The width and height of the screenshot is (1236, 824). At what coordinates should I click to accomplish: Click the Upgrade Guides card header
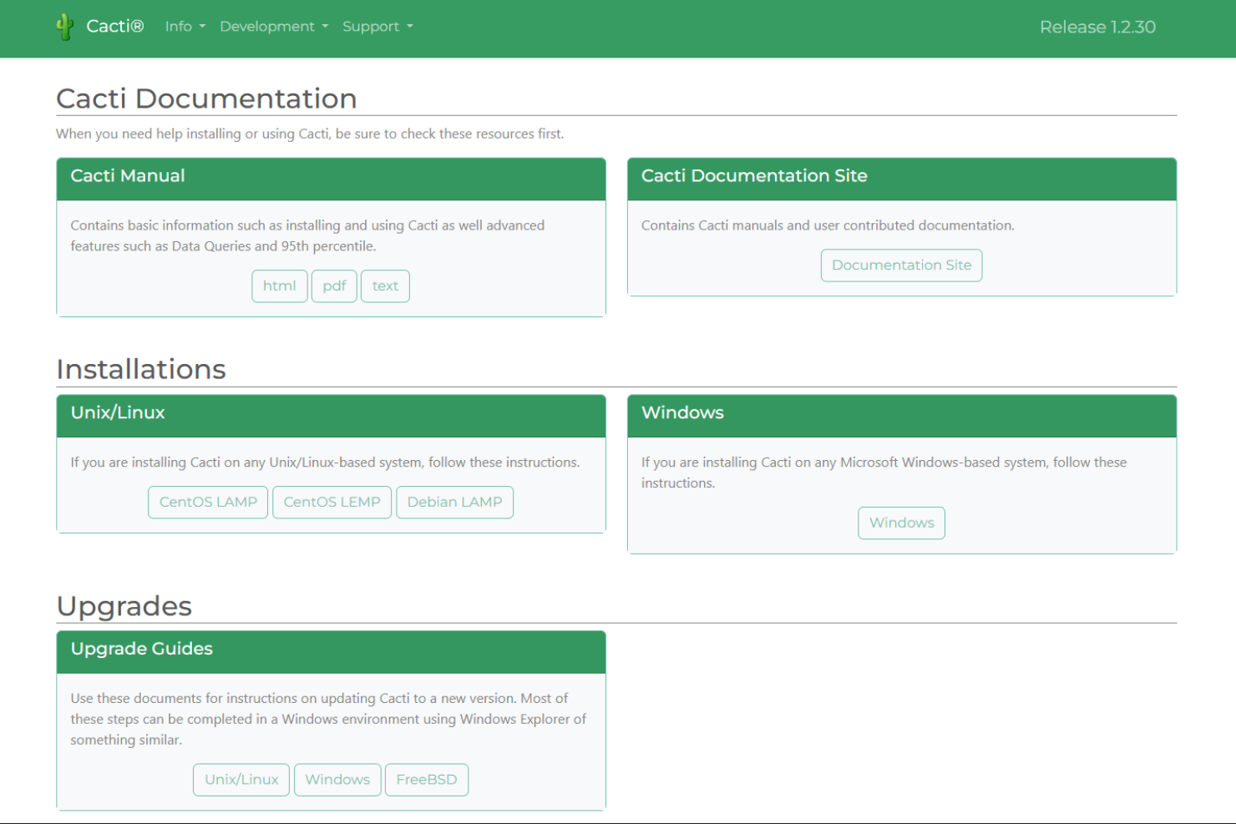pyautogui.click(x=331, y=652)
